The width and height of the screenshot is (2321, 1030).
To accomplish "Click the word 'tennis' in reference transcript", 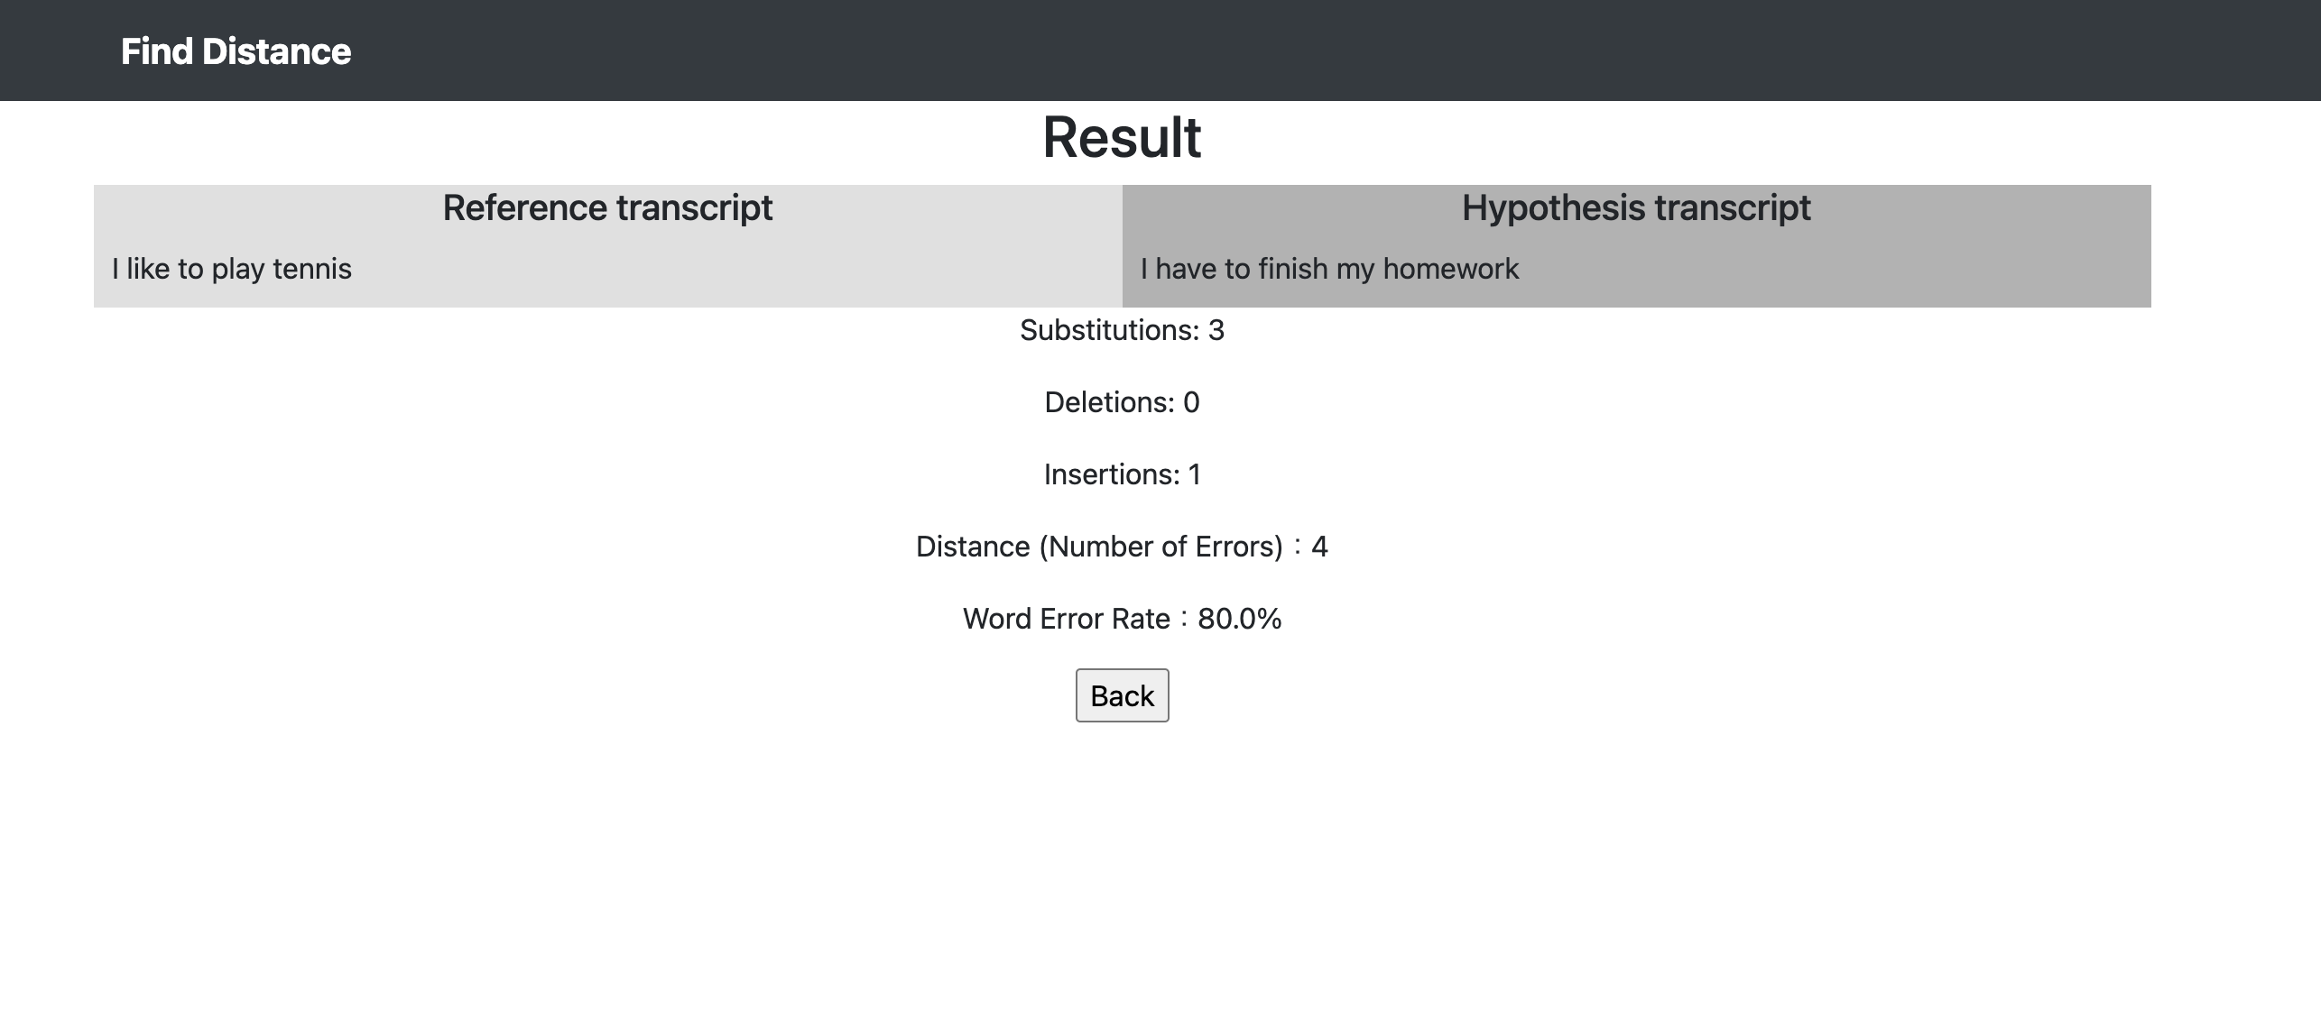I will (x=312, y=268).
